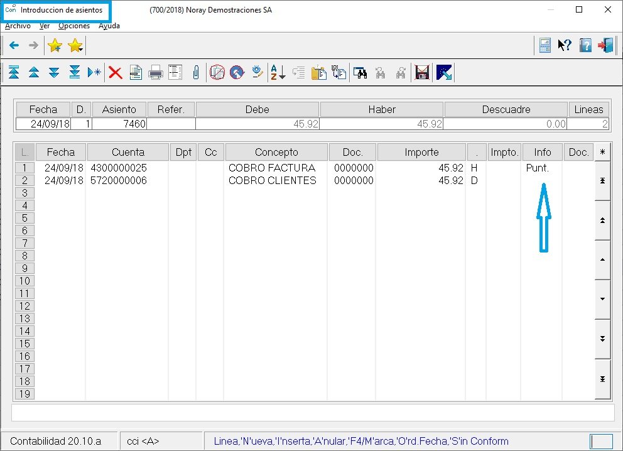This screenshot has width=623, height=451.
Task: Jump to the top with the grid's first-line button
Action: click(x=603, y=180)
